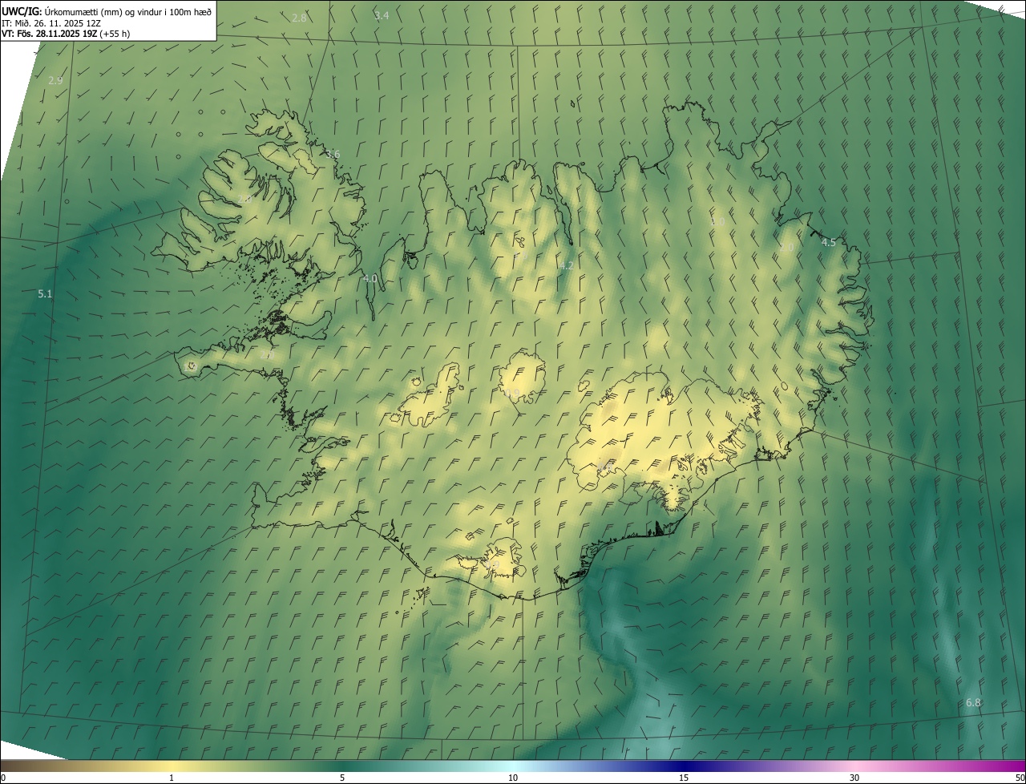The image size is (1026, 784).
Task: Click the 4.2 value label
Action: pos(567,265)
